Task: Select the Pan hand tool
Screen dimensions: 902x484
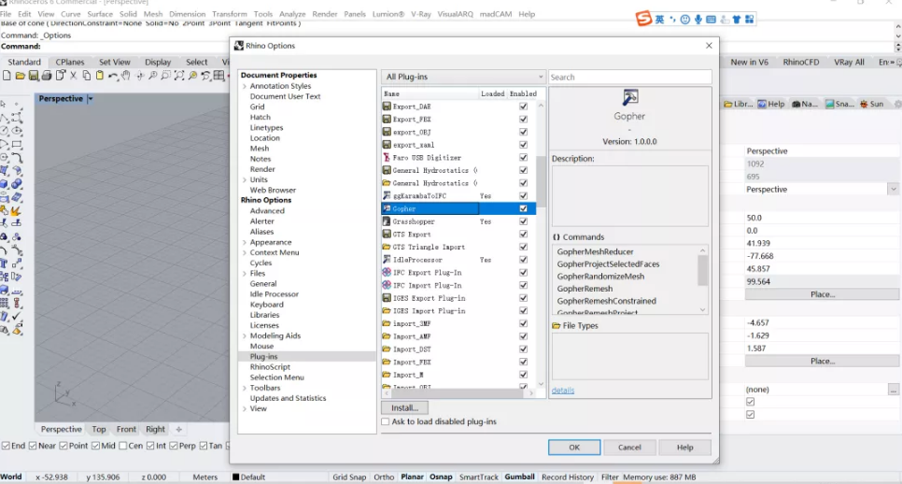Action: (126, 76)
